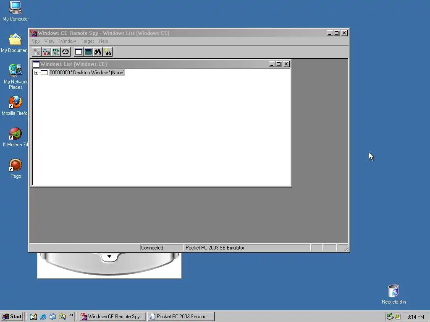Screen dimensions: 430x322
Task: Click the emulator's down arrow button
Action: pyautogui.click(x=109, y=257)
